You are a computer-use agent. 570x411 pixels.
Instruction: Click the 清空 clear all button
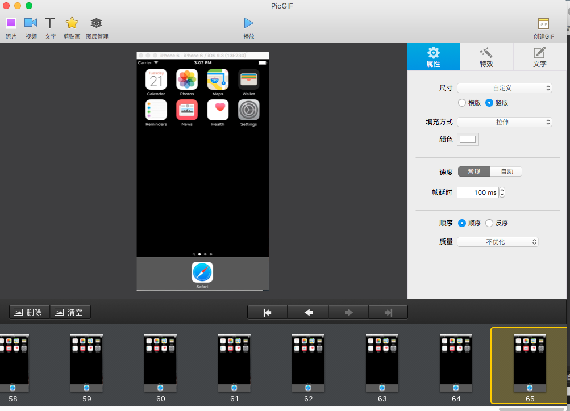click(70, 312)
